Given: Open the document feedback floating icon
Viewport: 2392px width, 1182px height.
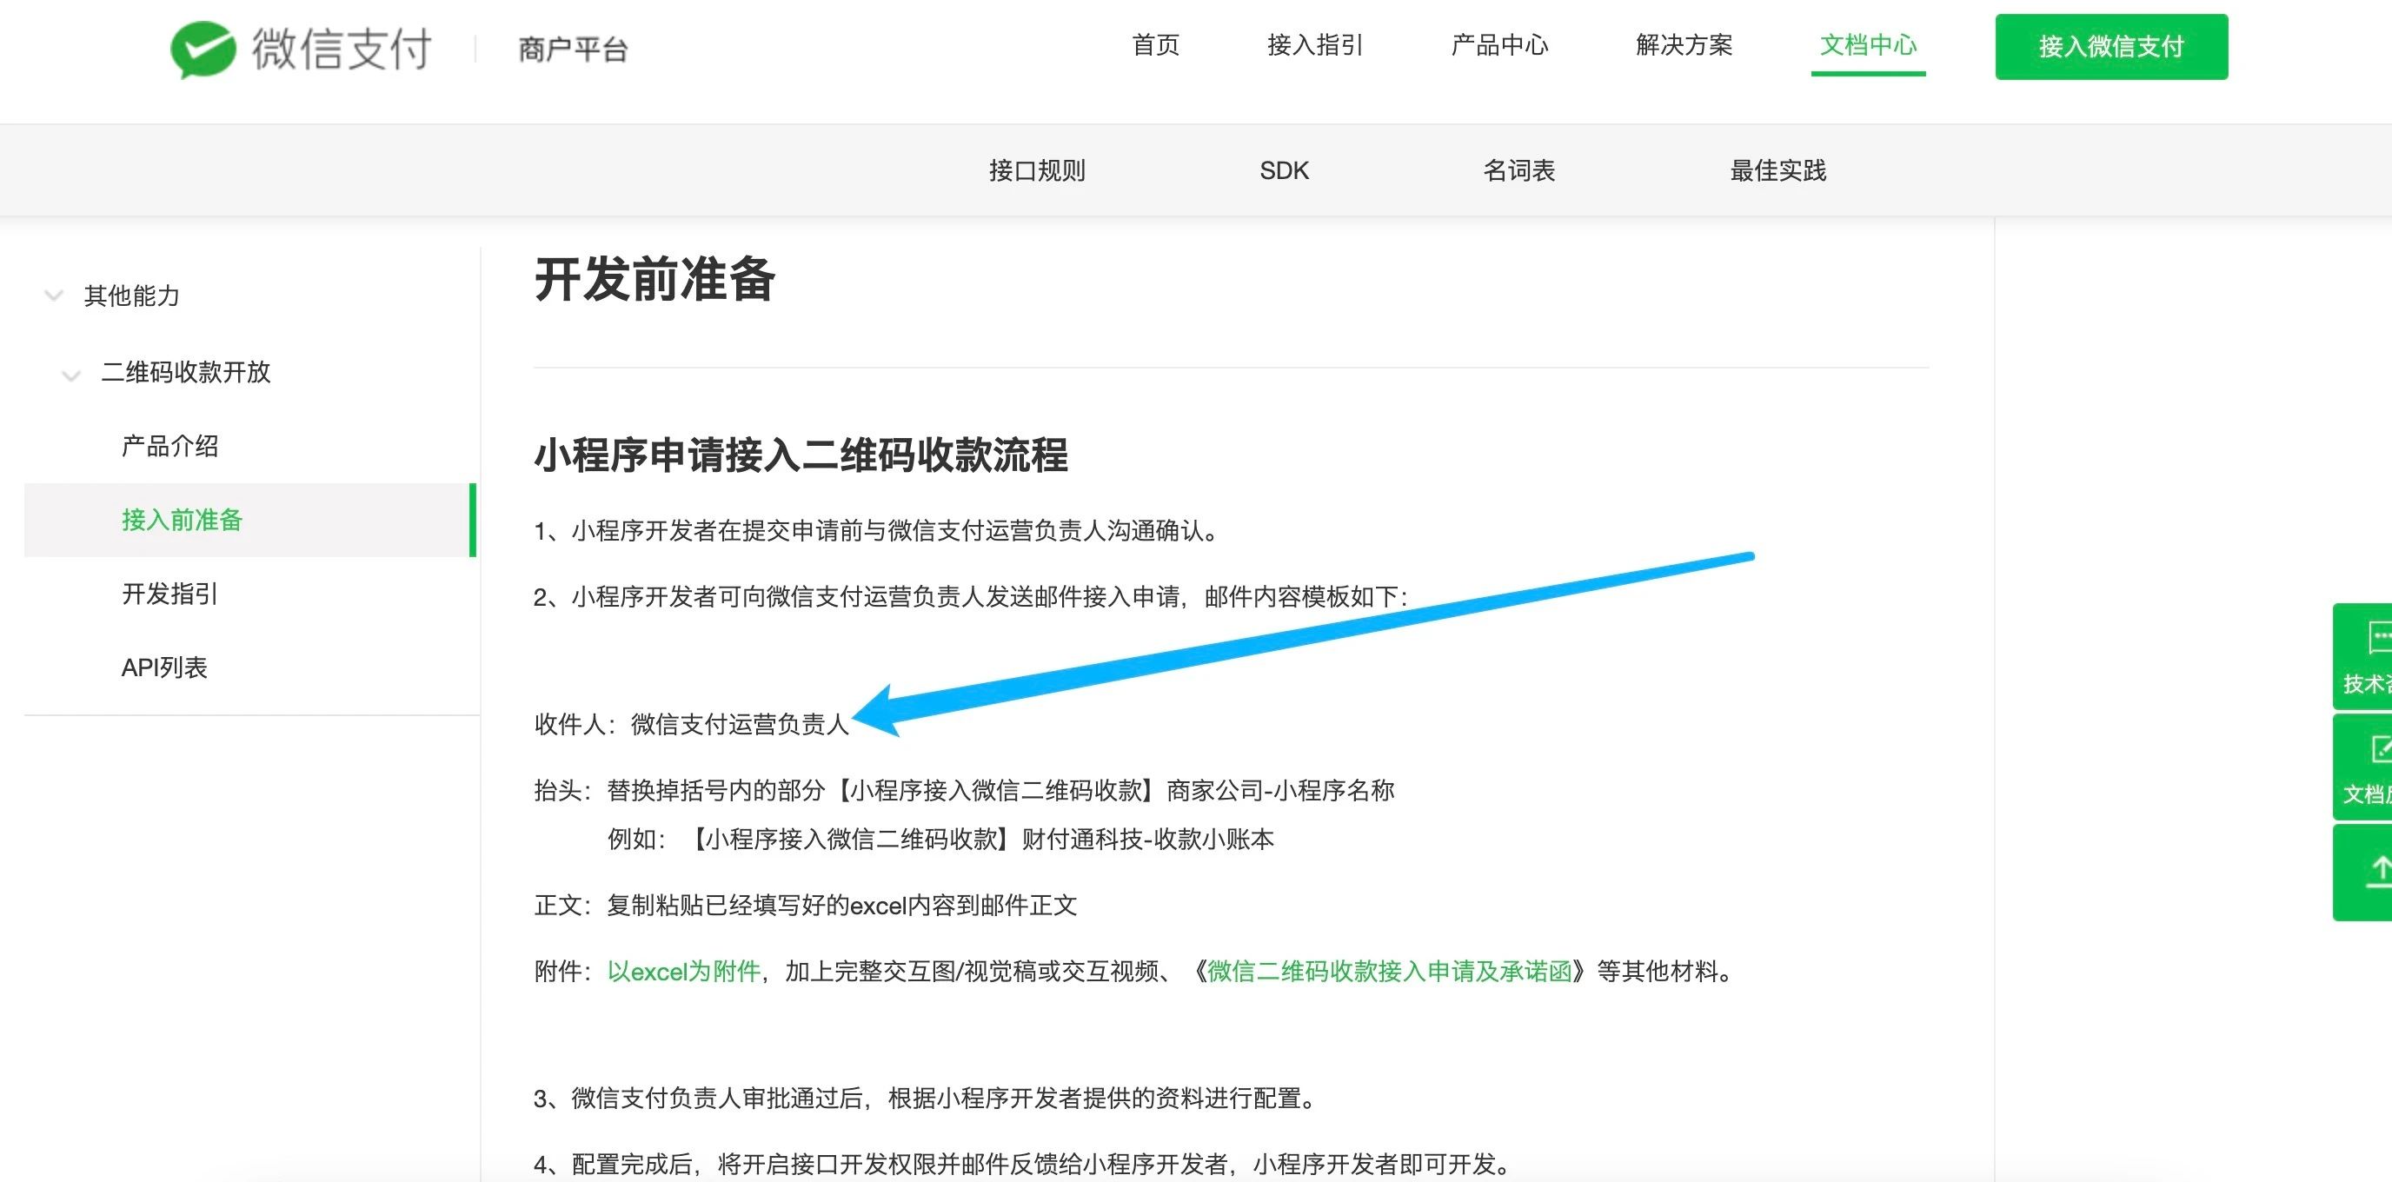Looking at the screenshot, I should click(2363, 767).
